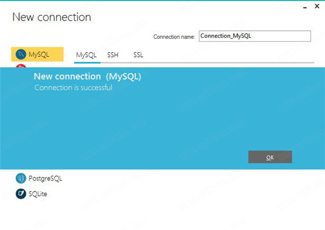Select the SQLite database icon
Image resolution: width=325 pixels, height=230 pixels.
click(x=21, y=194)
